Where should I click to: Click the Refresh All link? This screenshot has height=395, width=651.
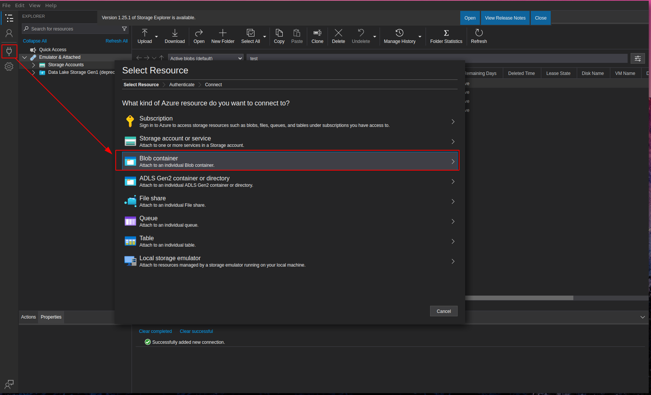(116, 41)
